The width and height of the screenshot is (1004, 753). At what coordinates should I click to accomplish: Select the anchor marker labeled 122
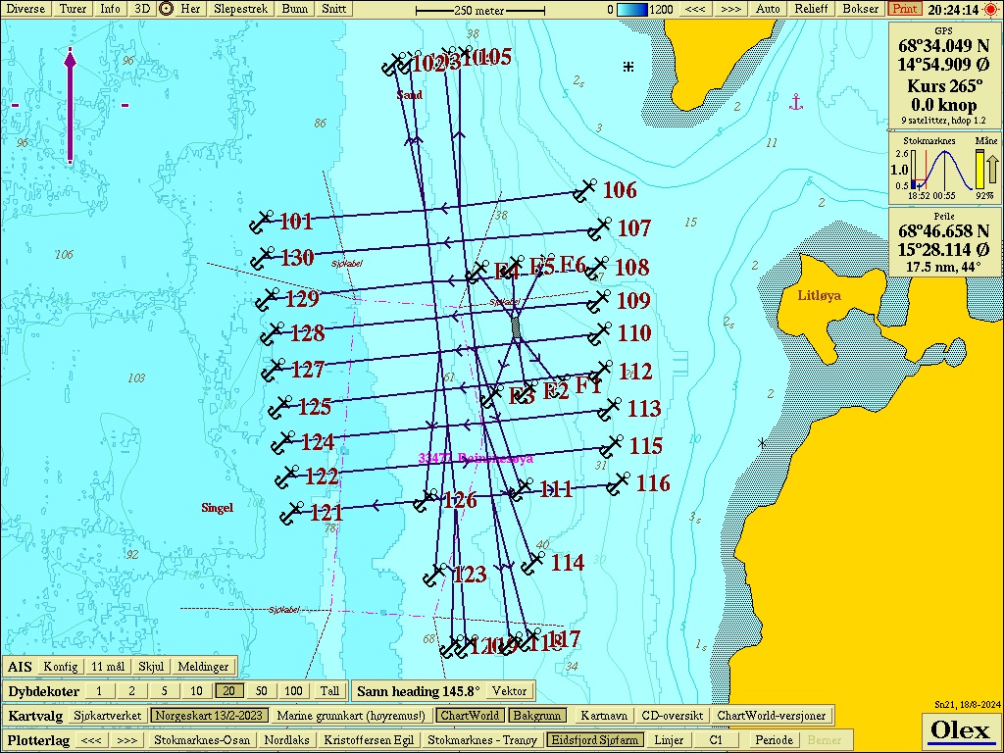(287, 477)
